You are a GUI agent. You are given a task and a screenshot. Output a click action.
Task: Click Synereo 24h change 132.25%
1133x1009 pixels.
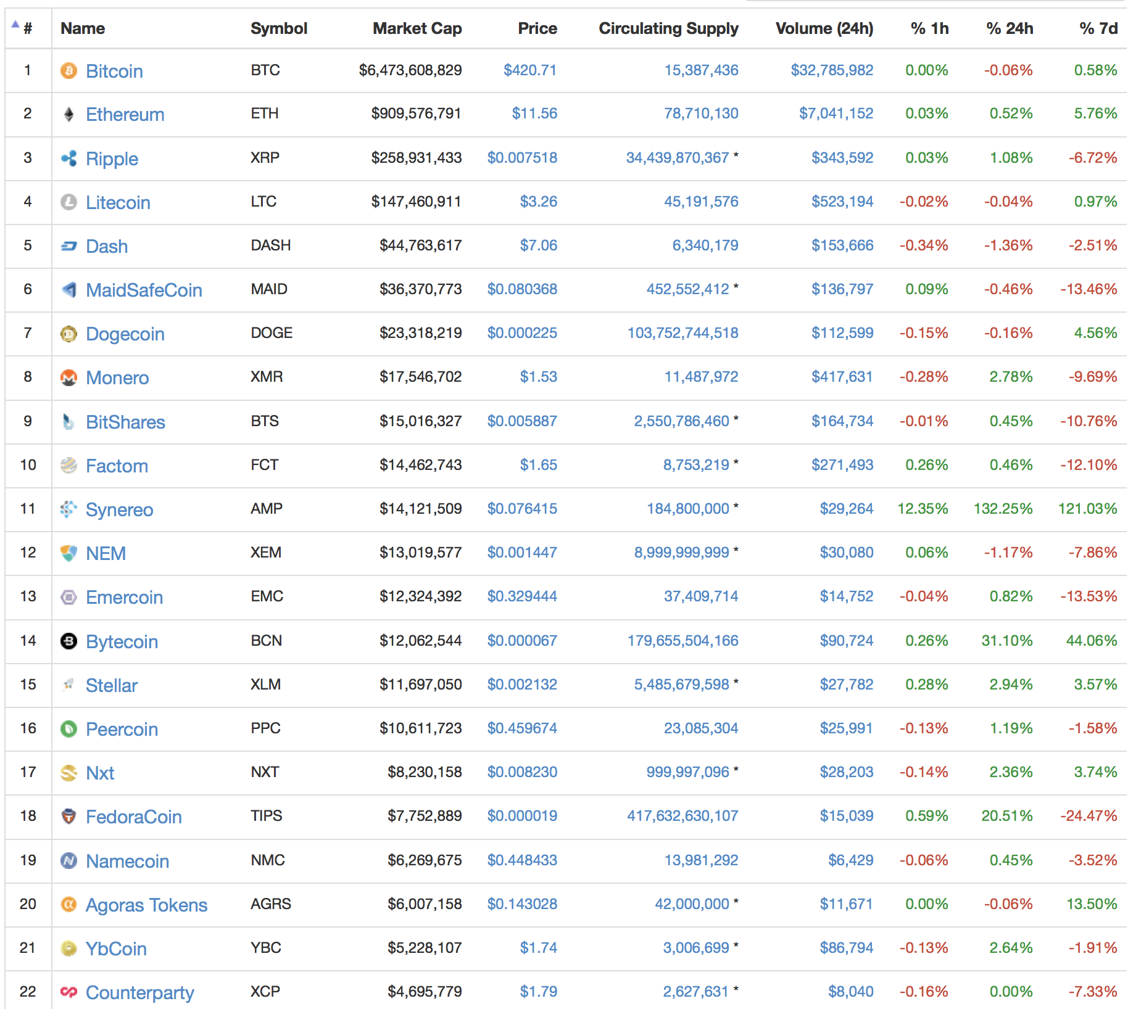pyautogui.click(x=1003, y=508)
